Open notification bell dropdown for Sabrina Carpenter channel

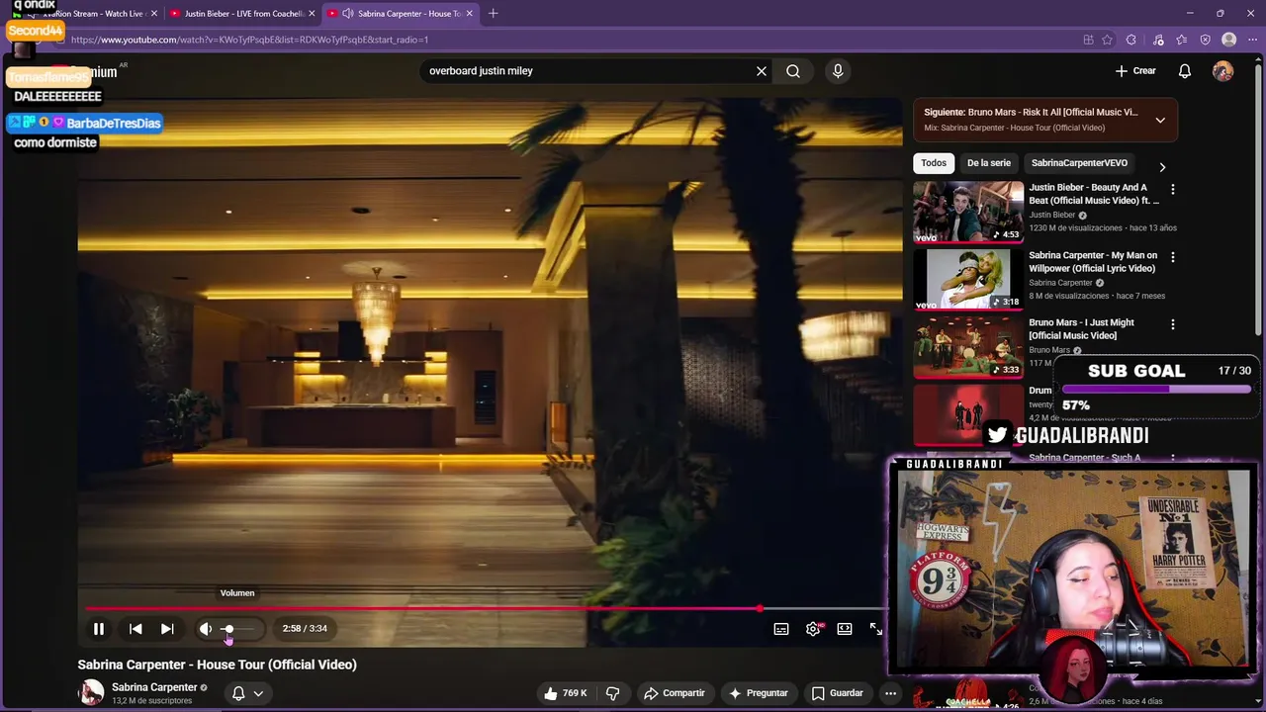click(x=247, y=693)
